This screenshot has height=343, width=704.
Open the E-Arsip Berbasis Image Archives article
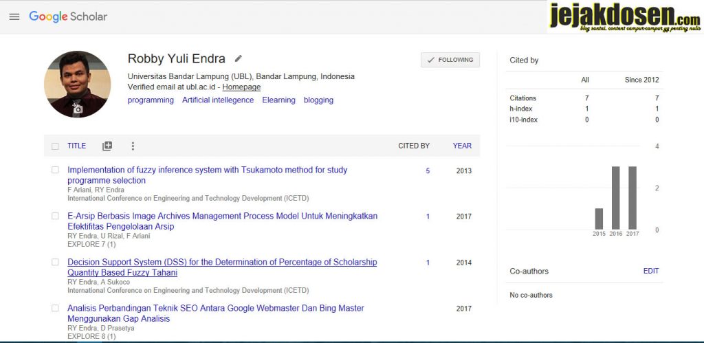[x=222, y=221]
